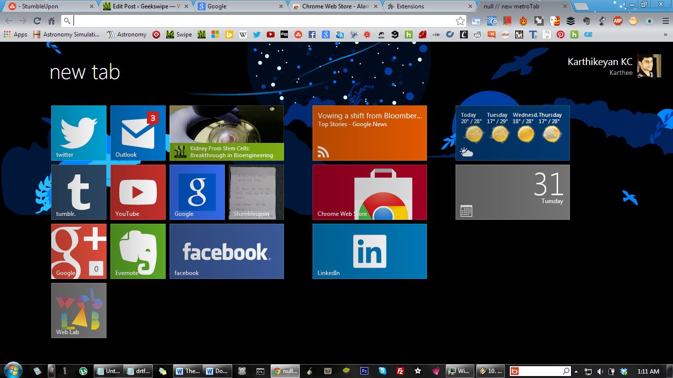
Task: Click in the Chrome address bar
Action: [x=264, y=21]
